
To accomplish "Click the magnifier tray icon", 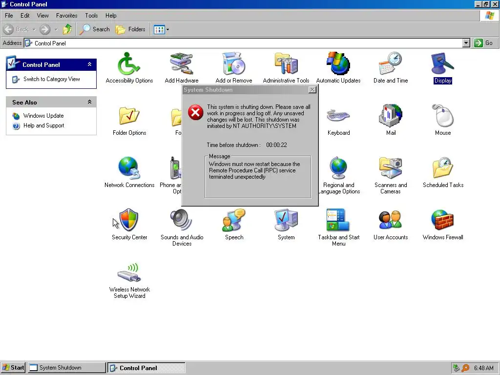I will (x=465, y=368).
